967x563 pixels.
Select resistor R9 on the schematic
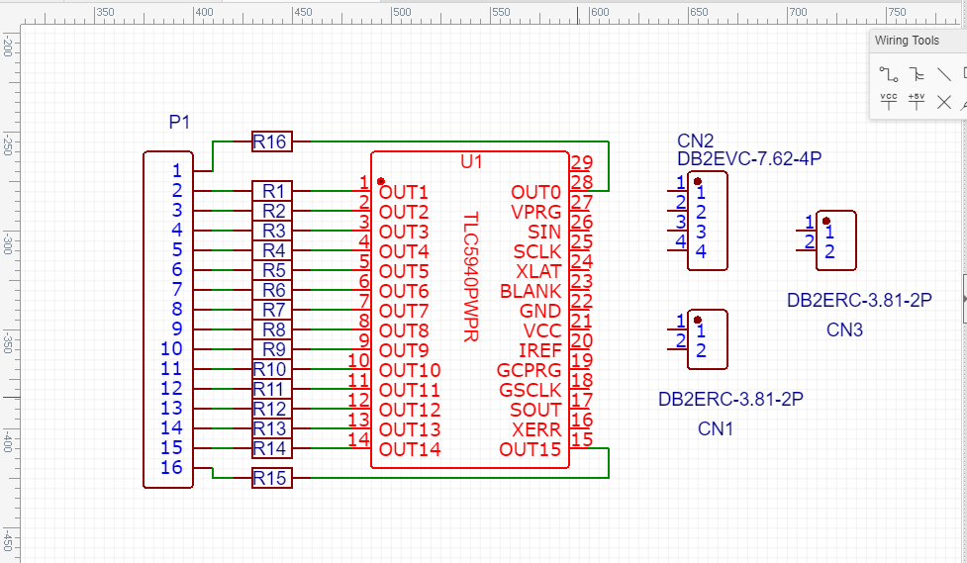coord(272,348)
